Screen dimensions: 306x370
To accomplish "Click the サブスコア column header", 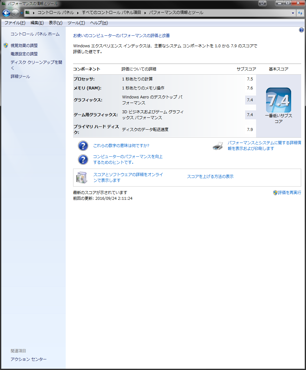I will (246, 69).
